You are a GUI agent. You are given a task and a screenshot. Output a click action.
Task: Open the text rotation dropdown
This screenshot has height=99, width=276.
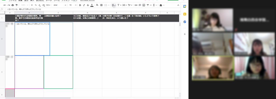(x=130, y=5)
